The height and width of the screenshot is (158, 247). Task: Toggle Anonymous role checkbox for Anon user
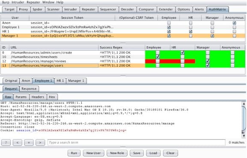(x=234, y=23)
